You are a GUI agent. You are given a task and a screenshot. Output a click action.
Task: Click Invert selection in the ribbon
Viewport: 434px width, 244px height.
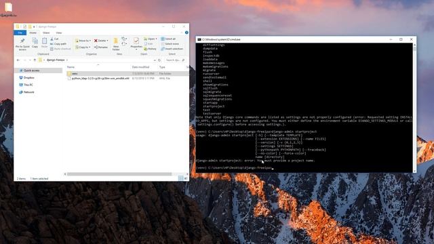(x=172, y=49)
